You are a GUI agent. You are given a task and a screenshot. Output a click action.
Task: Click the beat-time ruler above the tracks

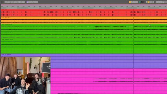pyautogui.click(x=84, y=7)
